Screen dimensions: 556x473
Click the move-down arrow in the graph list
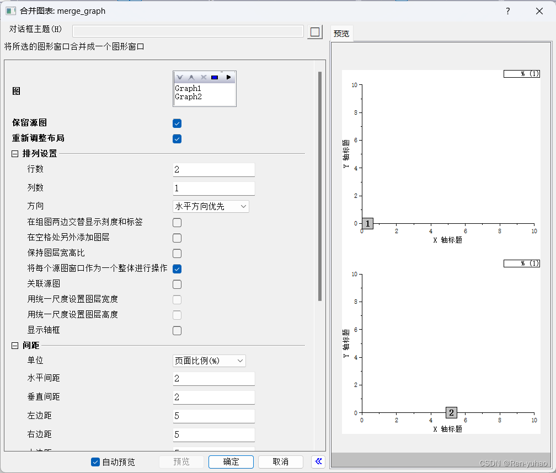coord(180,77)
